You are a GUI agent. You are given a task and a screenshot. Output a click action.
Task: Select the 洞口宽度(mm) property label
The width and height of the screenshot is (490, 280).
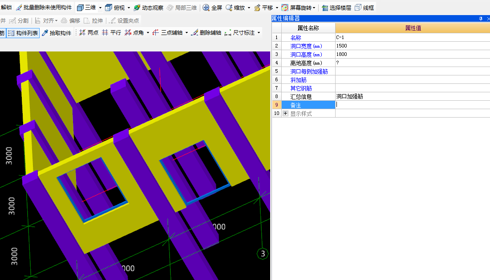(x=306, y=46)
